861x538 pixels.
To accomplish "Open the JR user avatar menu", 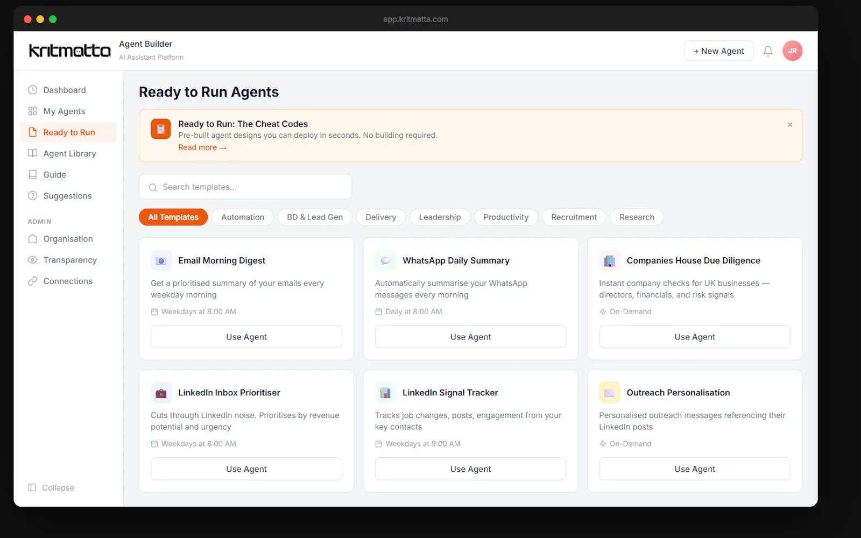I will [792, 51].
